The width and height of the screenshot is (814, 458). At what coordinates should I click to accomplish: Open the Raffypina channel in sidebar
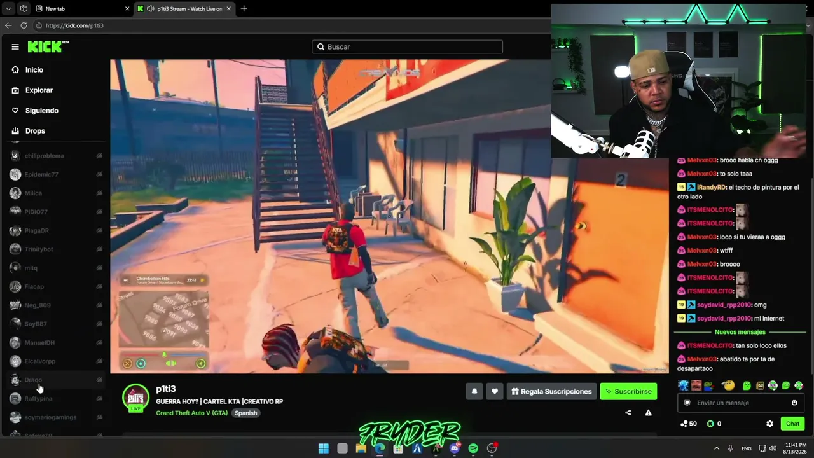click(56, 399)
